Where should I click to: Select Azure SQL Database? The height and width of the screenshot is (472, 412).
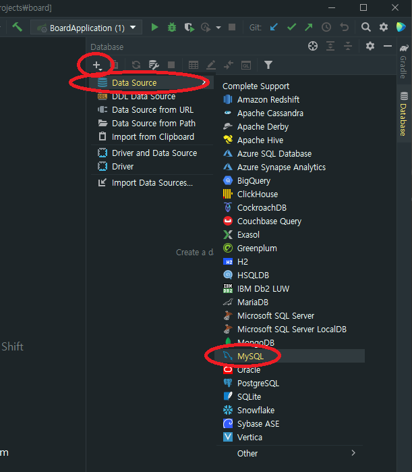coord(291,154)
